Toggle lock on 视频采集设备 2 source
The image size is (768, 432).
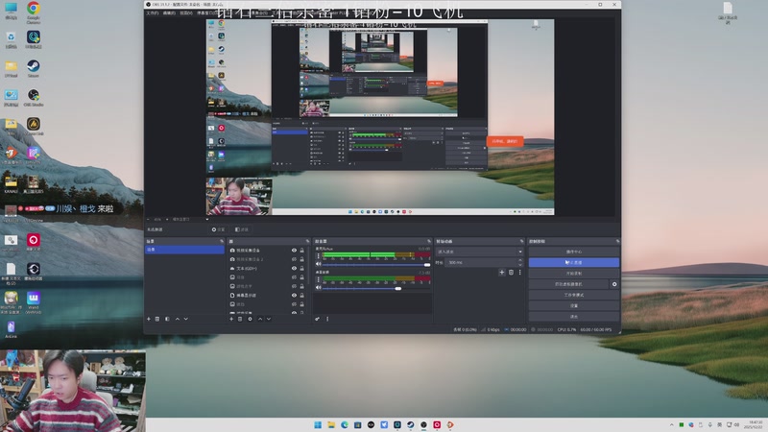coord(301,259)
